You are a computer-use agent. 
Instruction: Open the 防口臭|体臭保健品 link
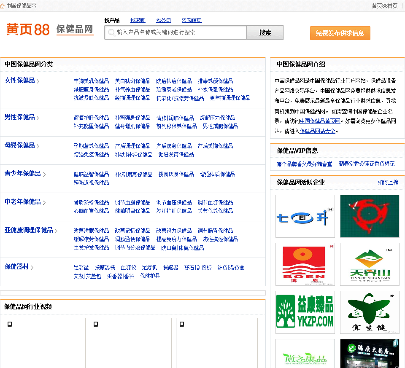[x=183, y=248]
